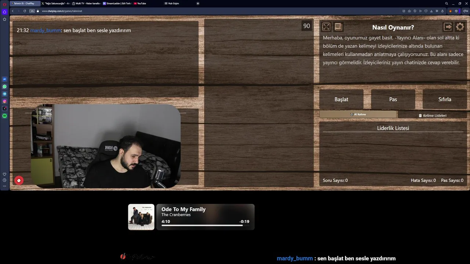The image size is (470, 264).
Task: Click the Başlat button
Action: [341, 99]
